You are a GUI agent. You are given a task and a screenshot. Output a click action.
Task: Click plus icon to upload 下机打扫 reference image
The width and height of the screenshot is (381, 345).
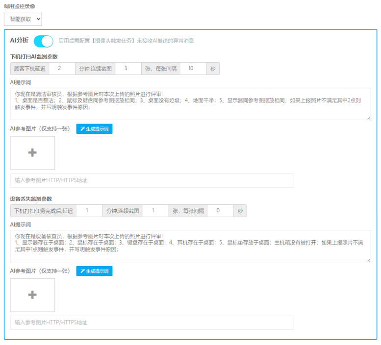coord(32,153)
